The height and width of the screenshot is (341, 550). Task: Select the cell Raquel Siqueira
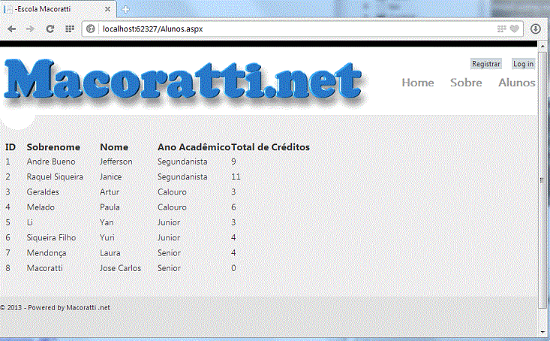[x=55, y=177]
